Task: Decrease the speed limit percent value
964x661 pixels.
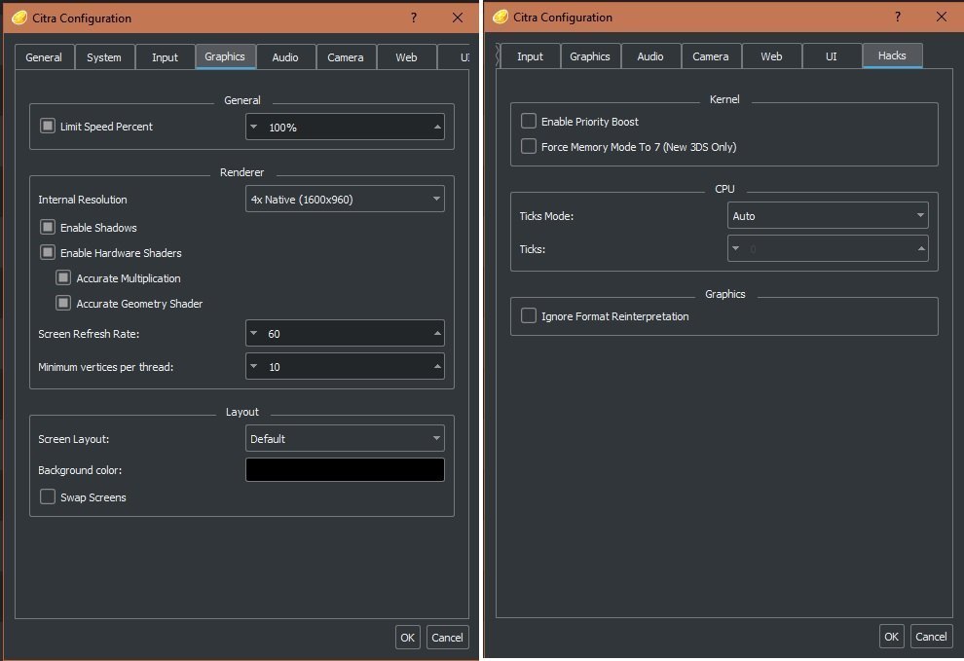Action: 254,127
